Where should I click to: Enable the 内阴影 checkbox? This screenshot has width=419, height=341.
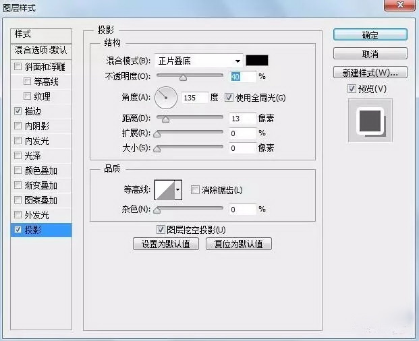18,125
